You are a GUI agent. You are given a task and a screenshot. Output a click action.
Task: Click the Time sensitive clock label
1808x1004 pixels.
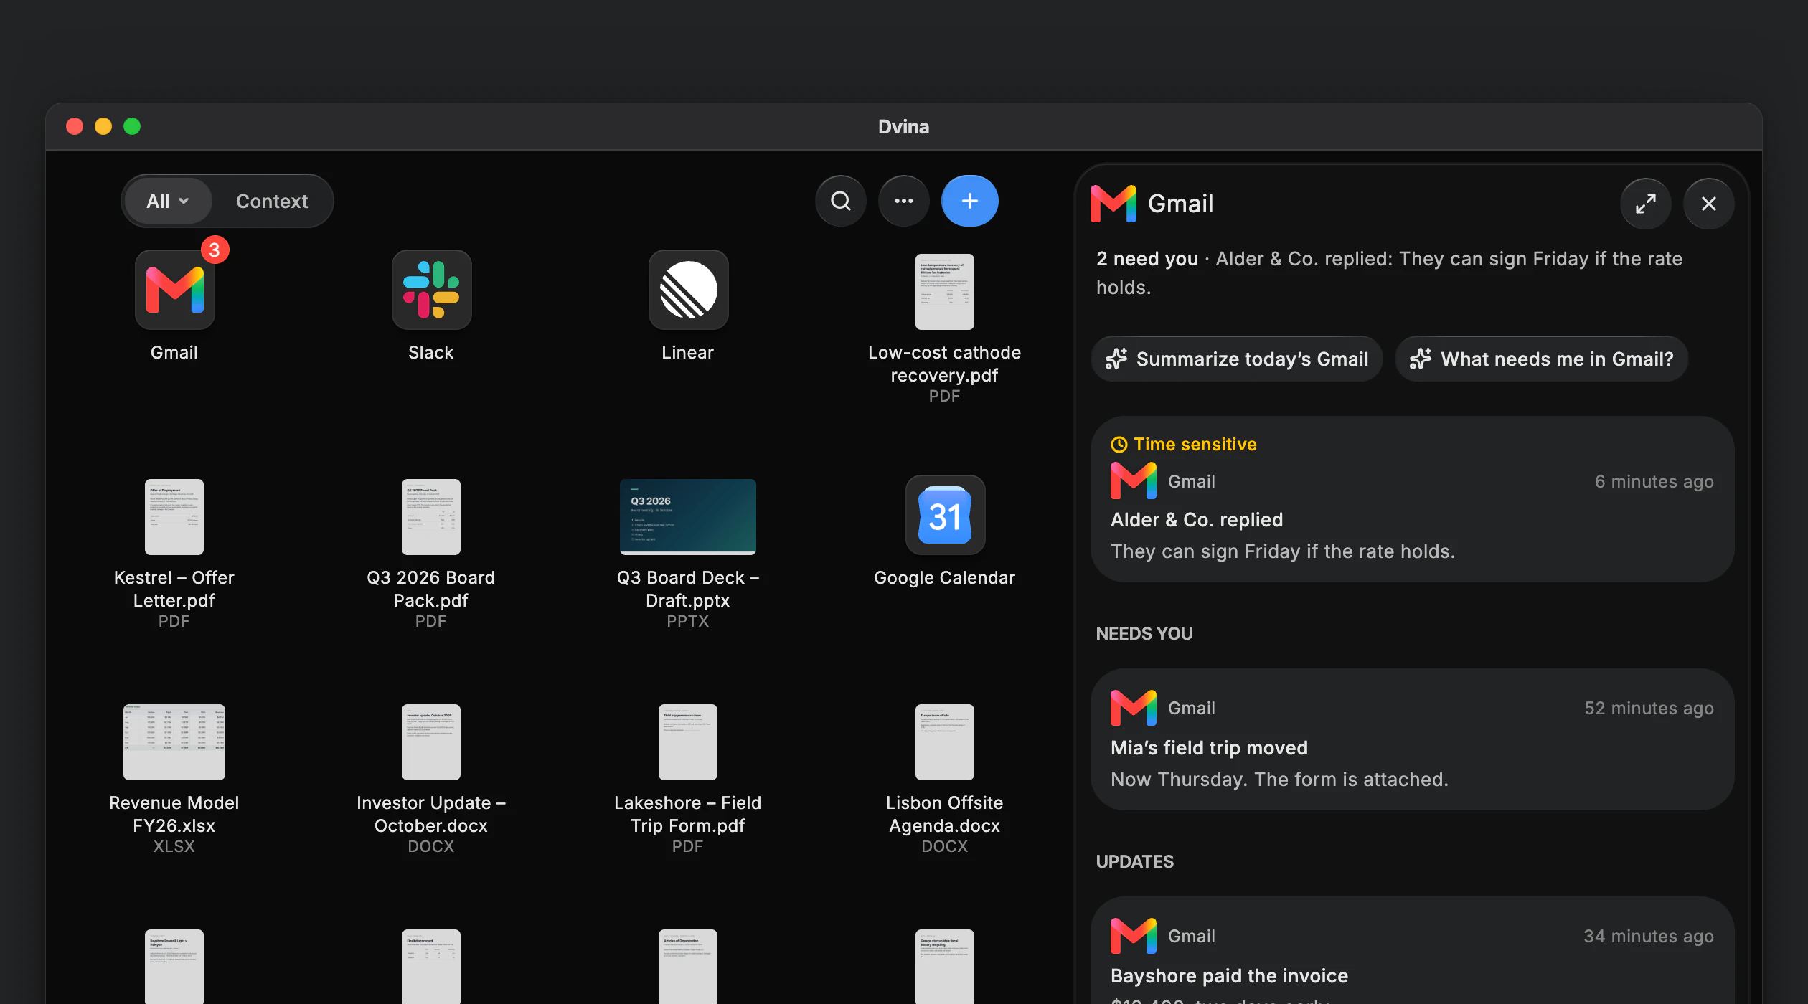(x=1184, y=445)
